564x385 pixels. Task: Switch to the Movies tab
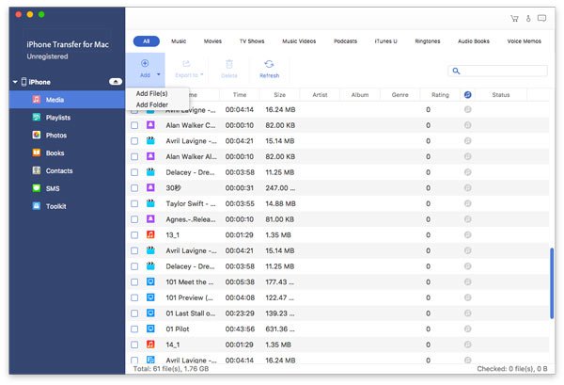click(x=212, y=41)
